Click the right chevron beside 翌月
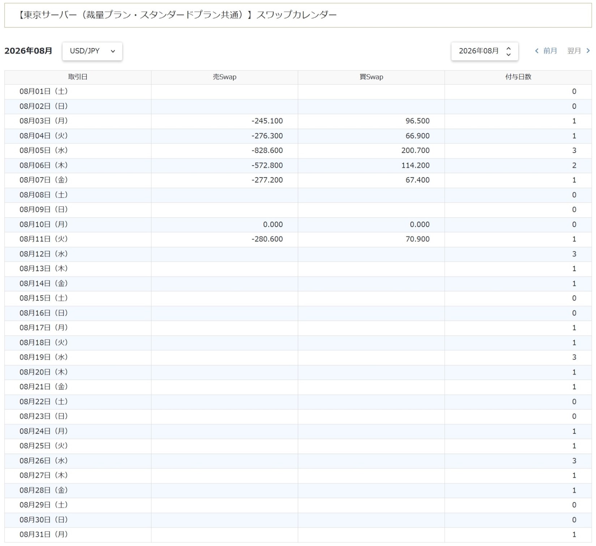Image resolution: width=596 pixels, height=546 pixels. [x=588, y=51]
